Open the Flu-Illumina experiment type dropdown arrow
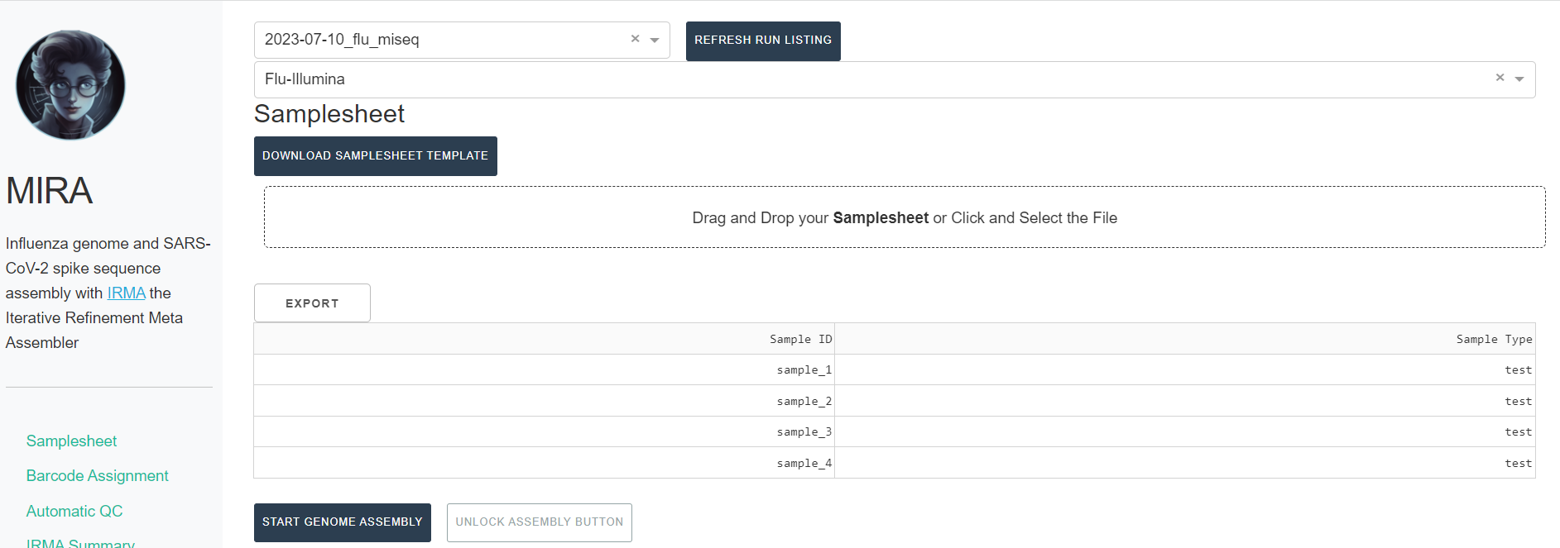Screen dimensions: 1560x548 (x=1519, y=79)
